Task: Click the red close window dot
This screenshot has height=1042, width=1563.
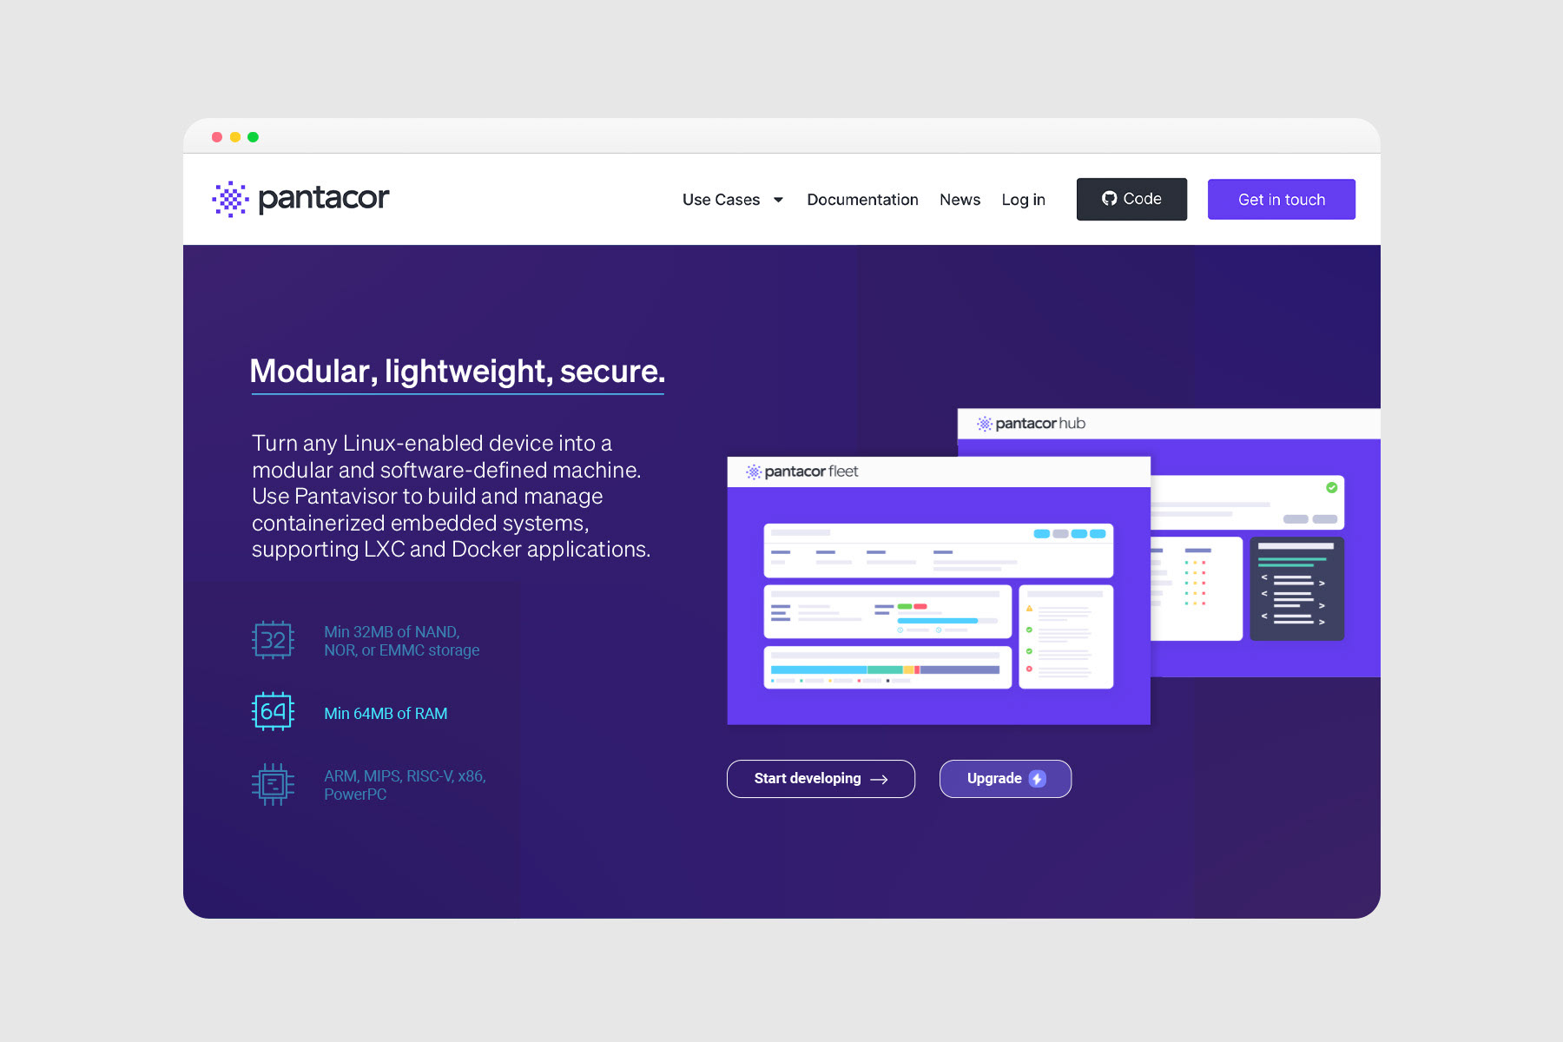Action: pyautogui.click(x=217, y=137)
